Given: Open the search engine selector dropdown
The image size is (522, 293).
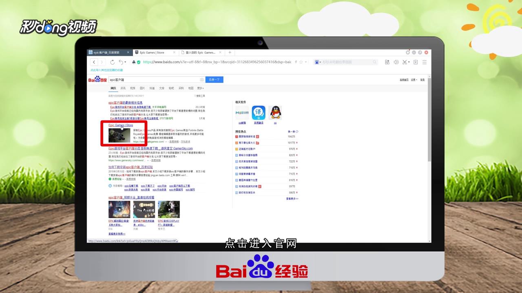Looking at the screenshot, I should (x=321, y=62).
